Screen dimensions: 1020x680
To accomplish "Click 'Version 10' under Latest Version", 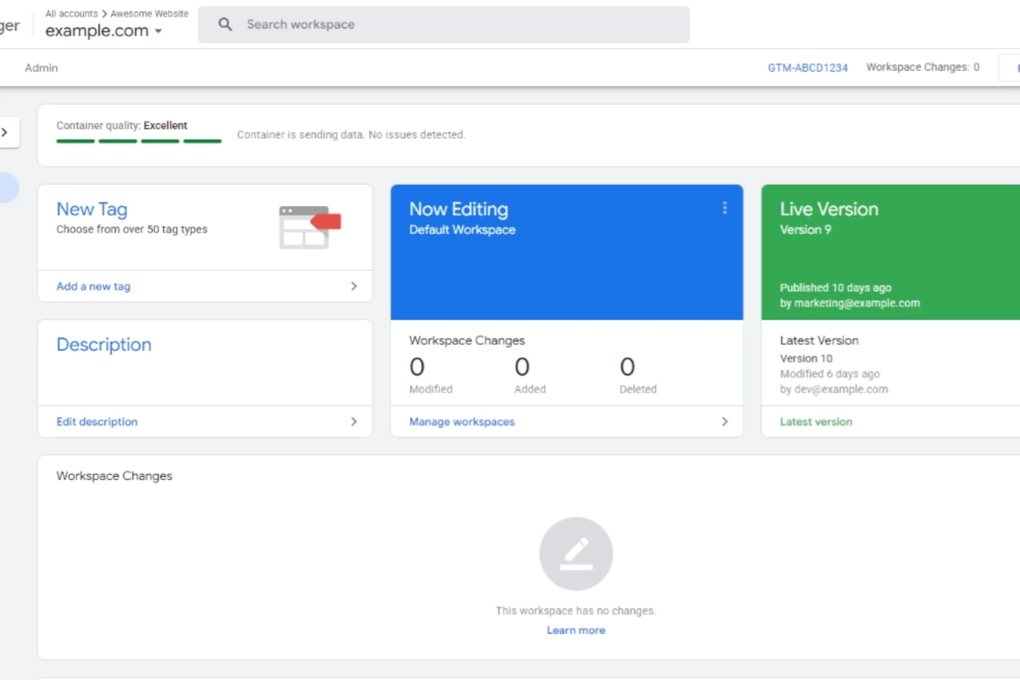I will click(806, 358).
